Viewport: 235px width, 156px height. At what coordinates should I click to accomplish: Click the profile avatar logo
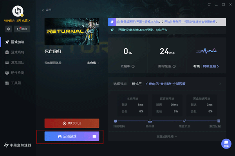tap(18, 11)
